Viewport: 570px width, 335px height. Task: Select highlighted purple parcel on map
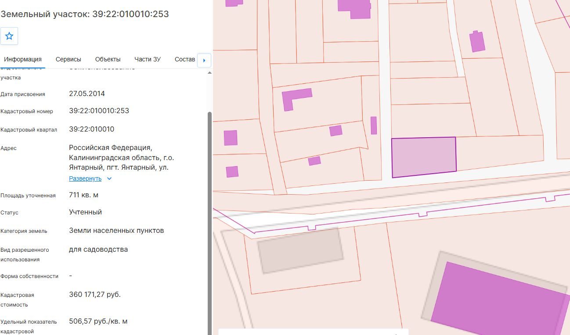pos(424,157)
